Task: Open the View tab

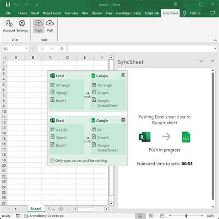Action: pyautogui.click(x=109, y=13)
